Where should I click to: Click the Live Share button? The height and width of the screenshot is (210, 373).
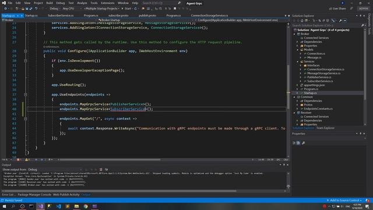click(x=337, y=9)
